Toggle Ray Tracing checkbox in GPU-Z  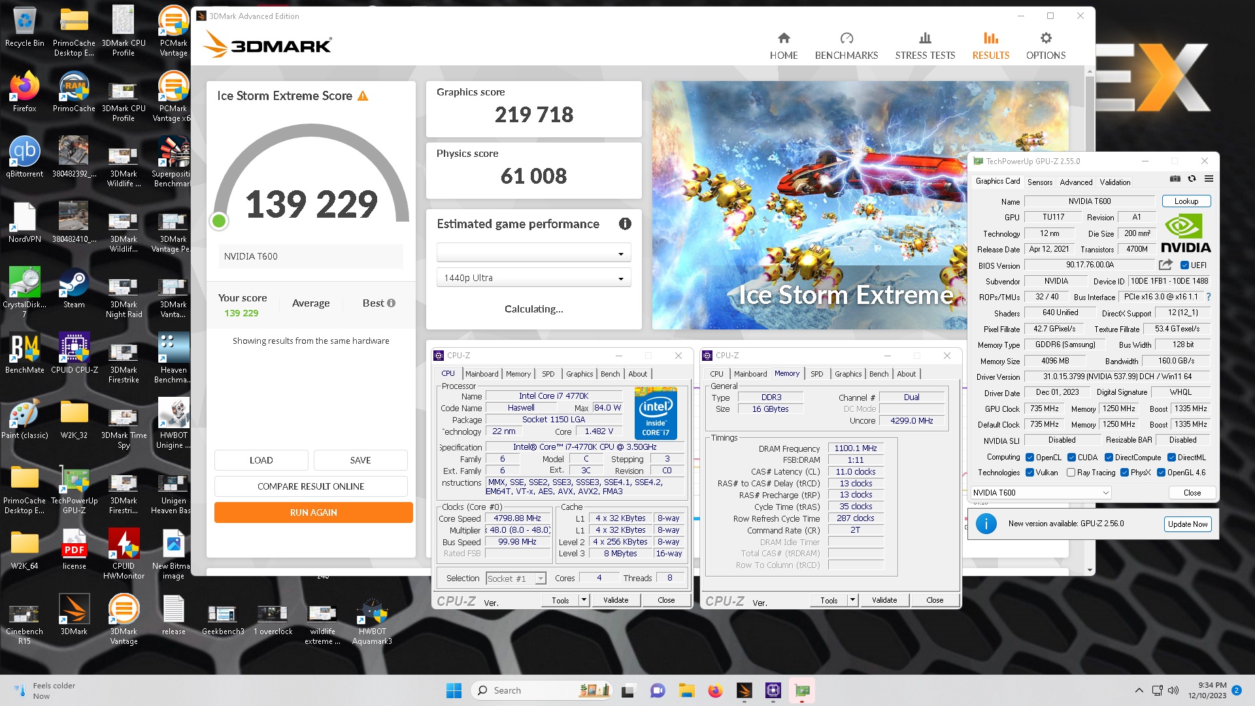(x=1071, y=473)
